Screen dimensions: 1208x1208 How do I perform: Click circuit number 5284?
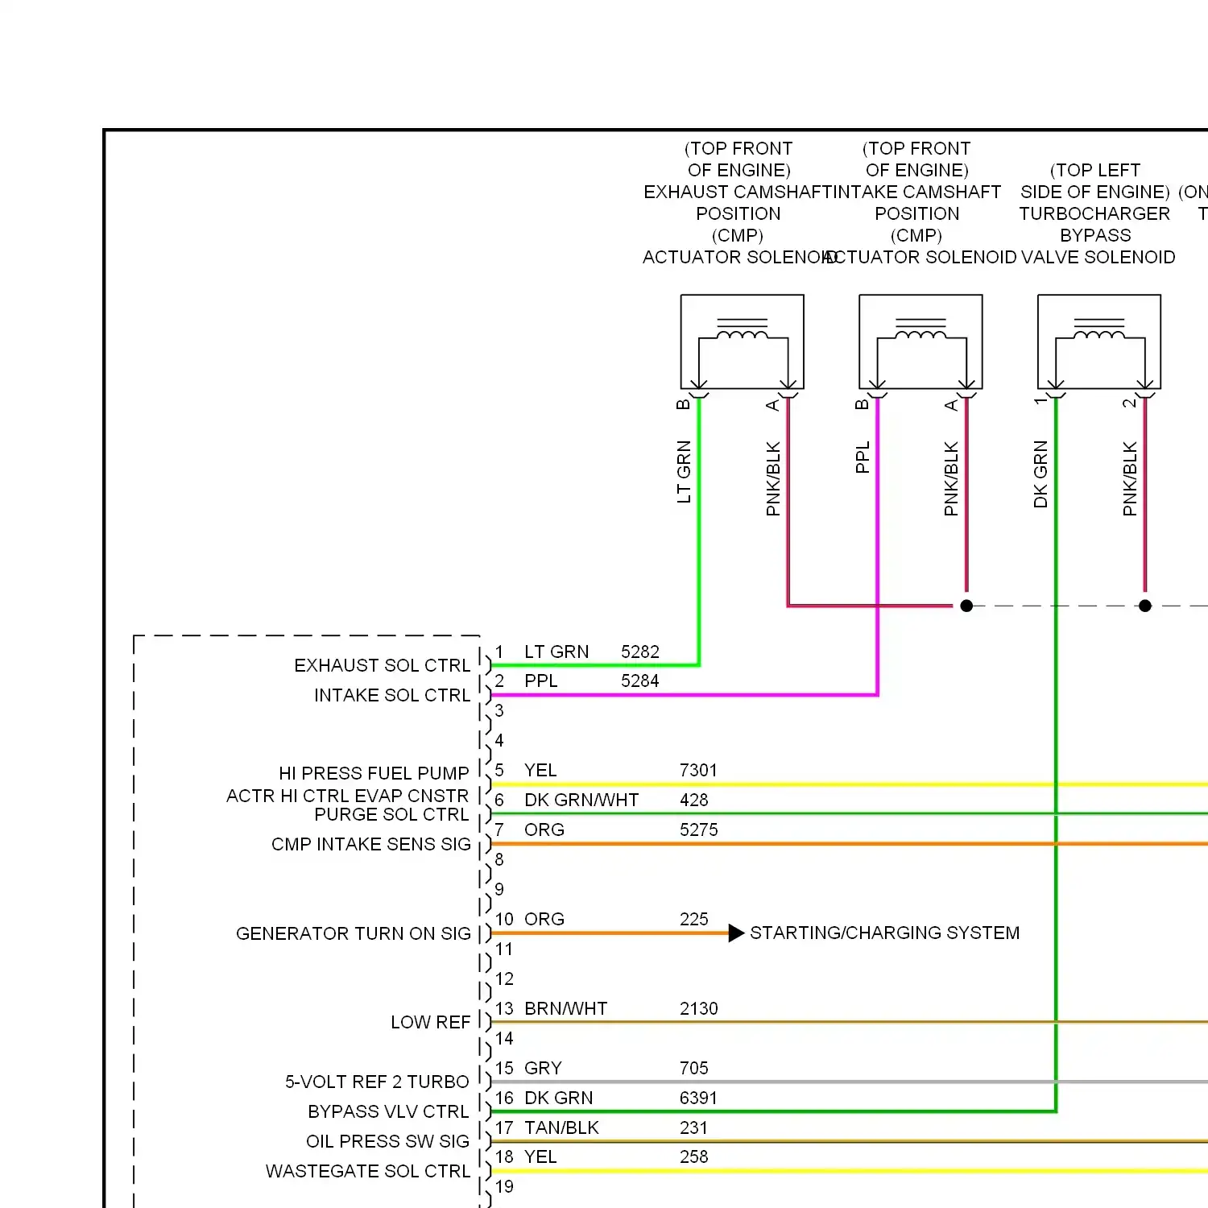coord(640,681)
